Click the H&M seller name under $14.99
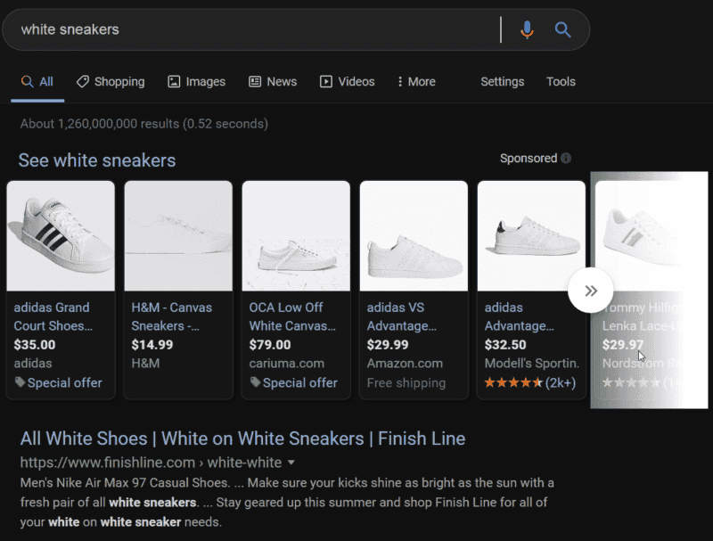 click(x=145, y=364)
